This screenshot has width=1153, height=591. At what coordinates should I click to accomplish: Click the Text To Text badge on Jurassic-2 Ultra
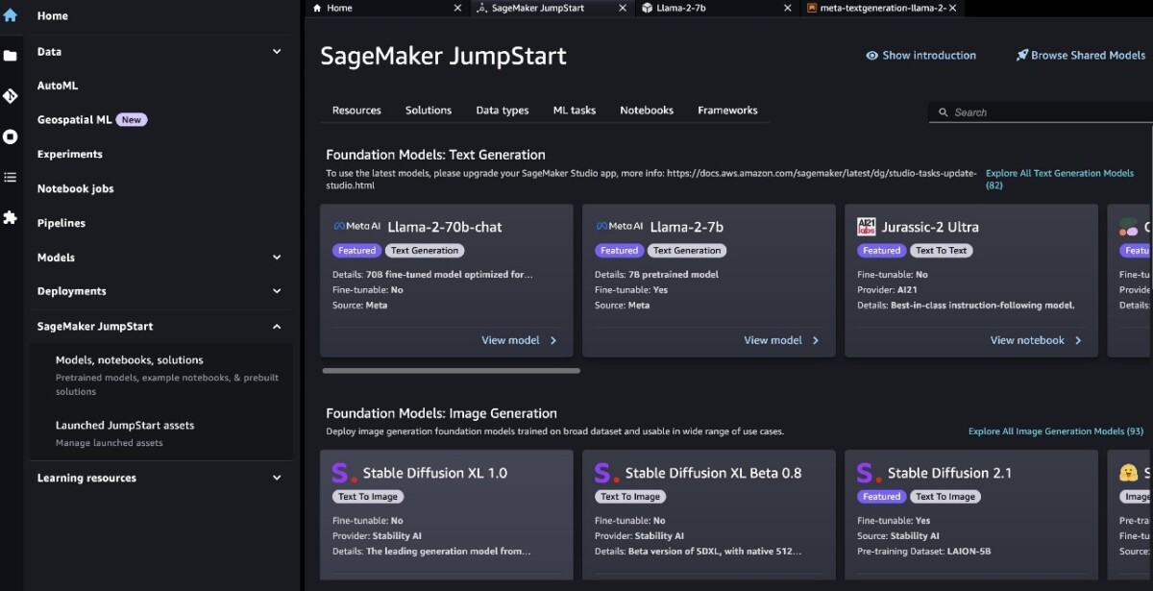click(942, 251)
